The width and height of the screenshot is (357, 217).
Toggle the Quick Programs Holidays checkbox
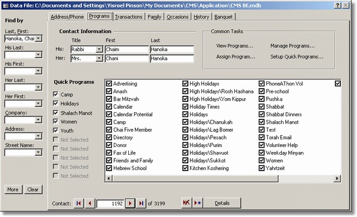point(55,103)
